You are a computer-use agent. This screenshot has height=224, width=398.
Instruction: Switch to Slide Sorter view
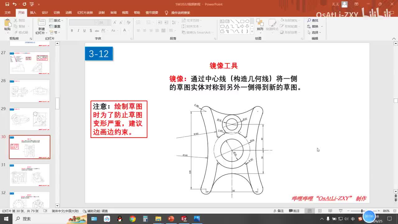(320, 211)
